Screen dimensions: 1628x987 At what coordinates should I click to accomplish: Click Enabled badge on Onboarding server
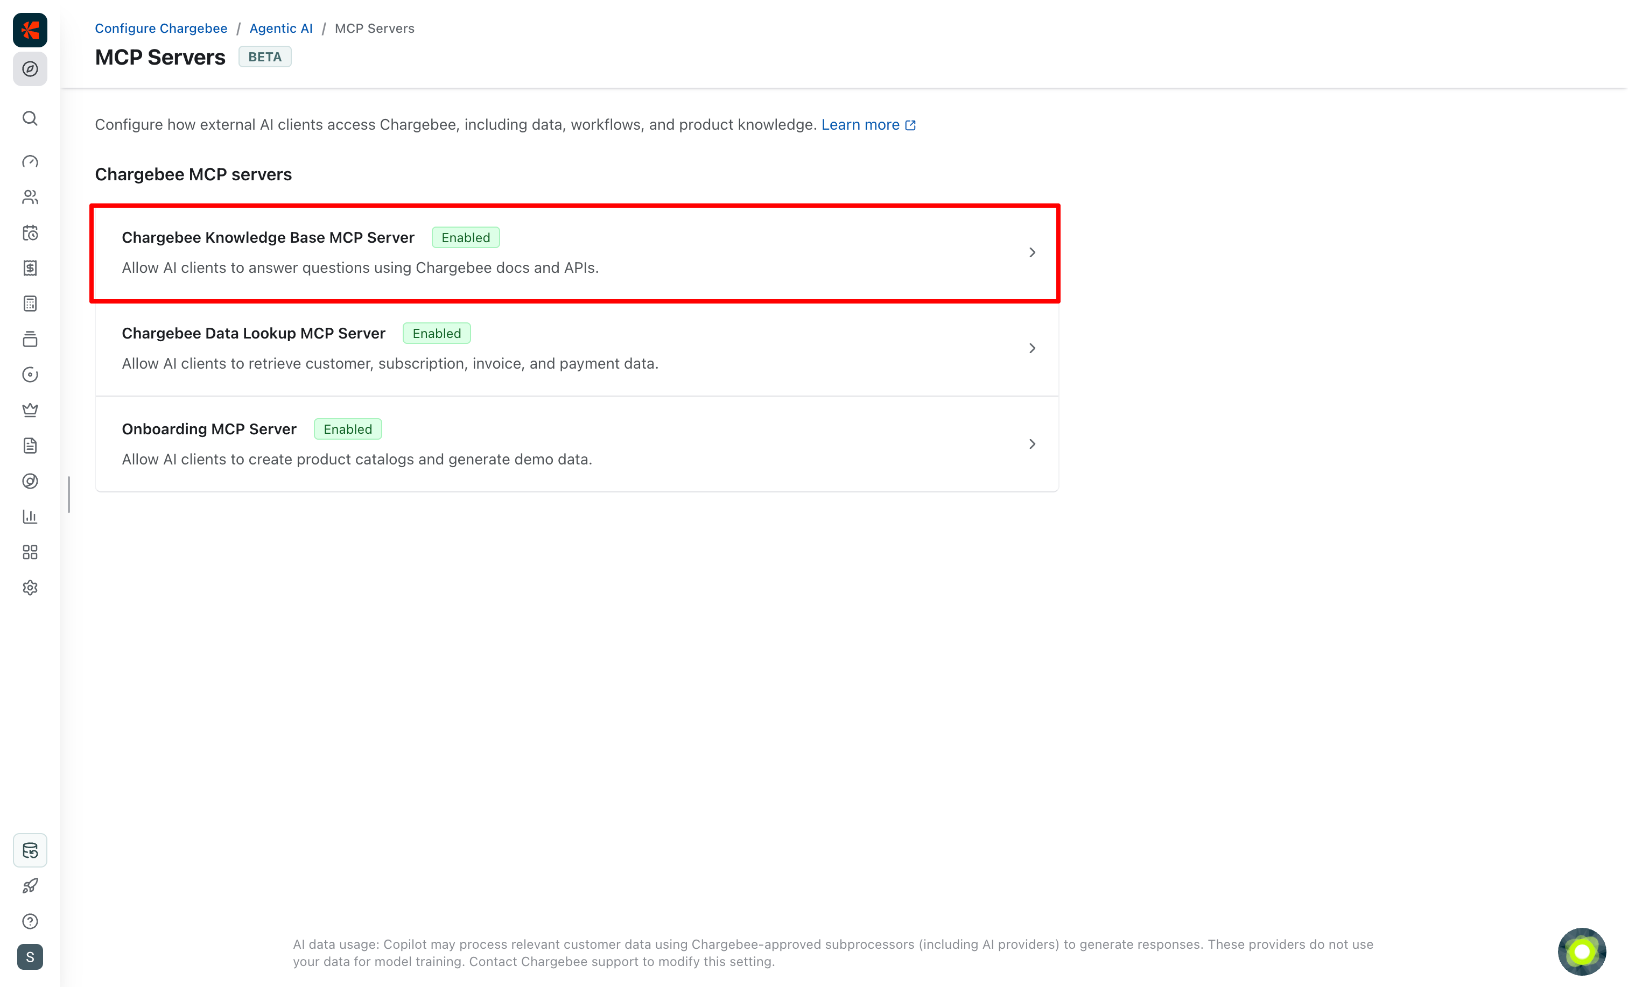pos(348,429)
